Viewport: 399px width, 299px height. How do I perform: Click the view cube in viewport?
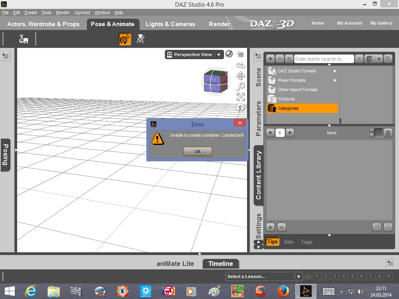coord(216,81)
